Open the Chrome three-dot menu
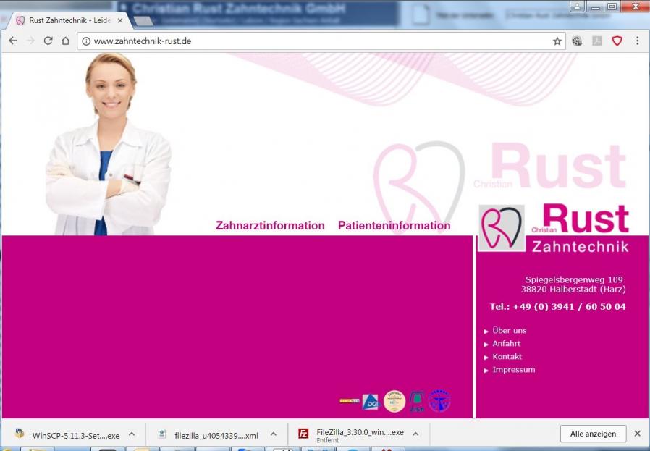Screen dimensions: 650x451 click(637, 41)
